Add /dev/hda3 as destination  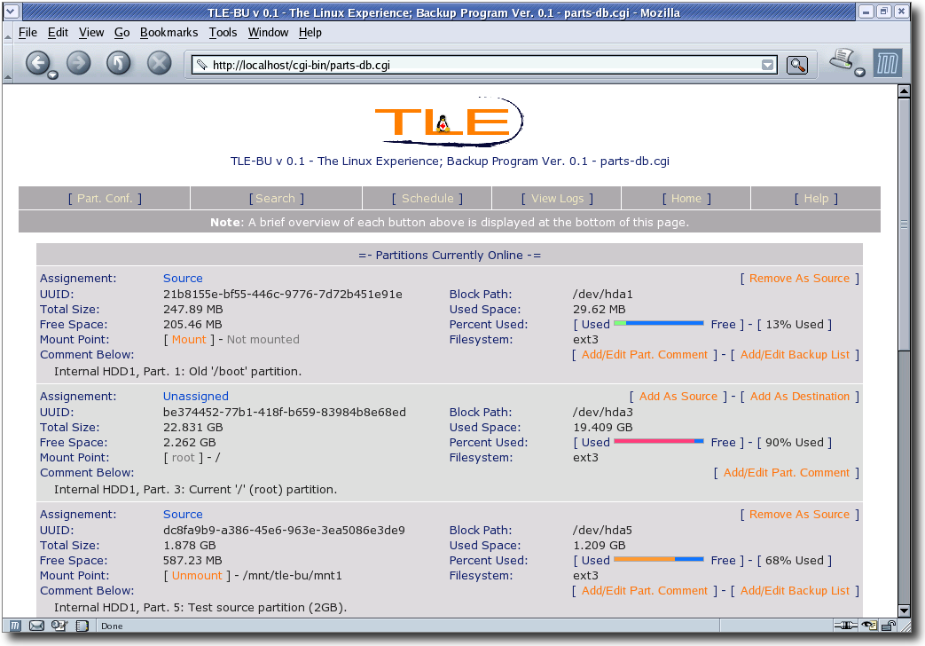click(x=800, y=397)
